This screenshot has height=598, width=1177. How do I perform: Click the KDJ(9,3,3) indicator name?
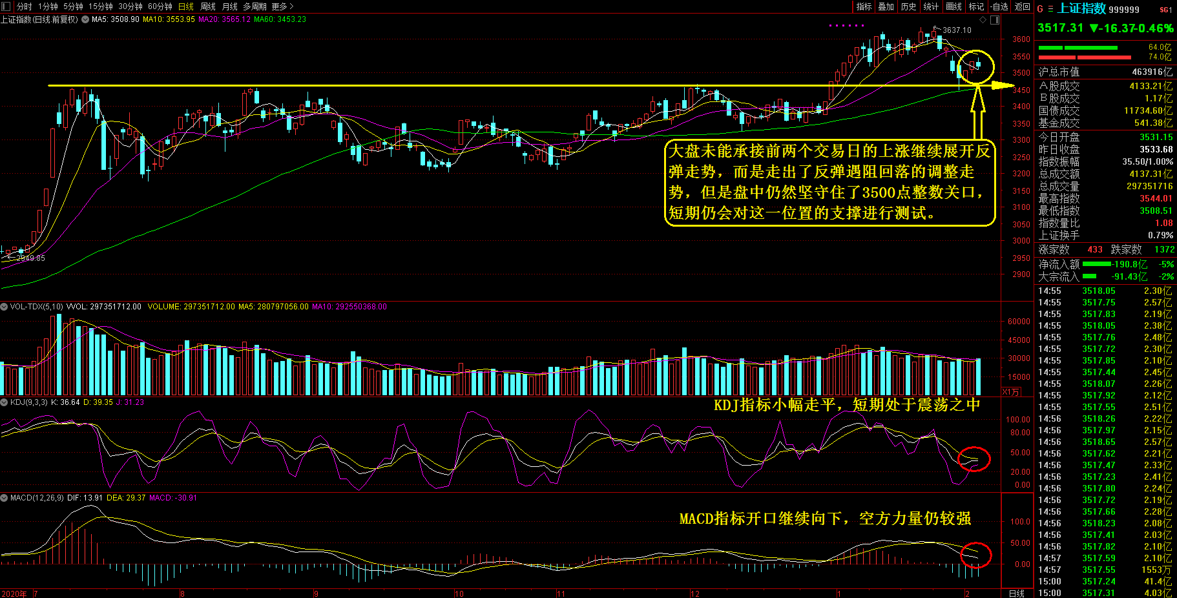click(29, 402)
